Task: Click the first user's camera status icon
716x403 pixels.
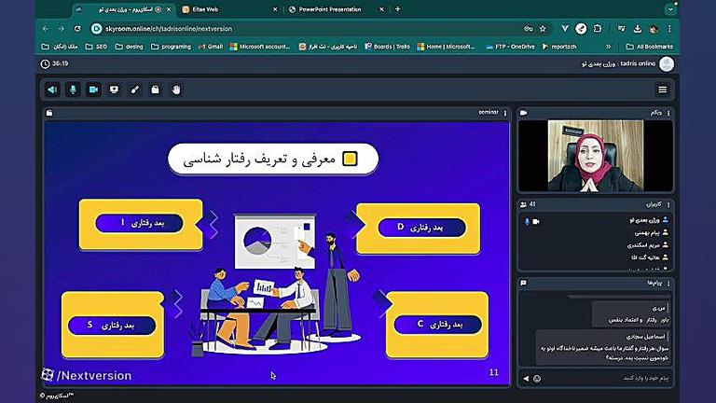Action: [x=536, y=222]
